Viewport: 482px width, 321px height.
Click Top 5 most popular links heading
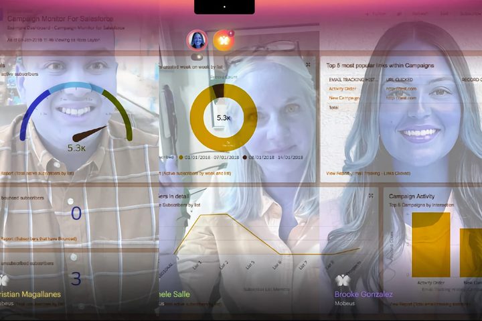[x=380, y=66]
